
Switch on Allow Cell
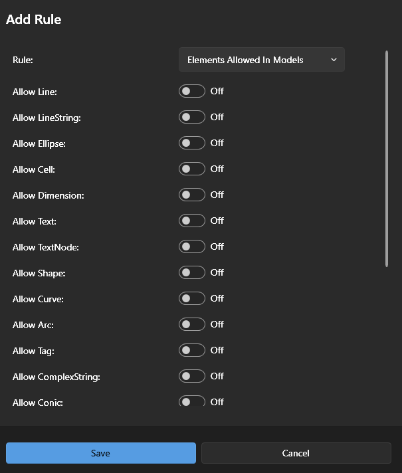coord(191,169)
